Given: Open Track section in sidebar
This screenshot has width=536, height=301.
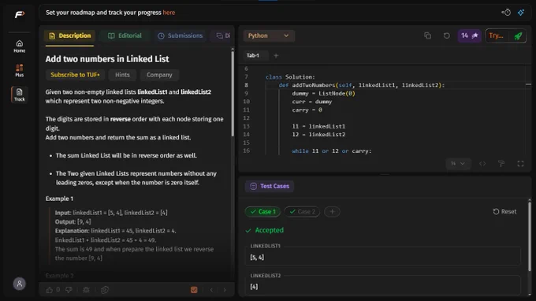Looking at the screenshot, I should (20, 95).
